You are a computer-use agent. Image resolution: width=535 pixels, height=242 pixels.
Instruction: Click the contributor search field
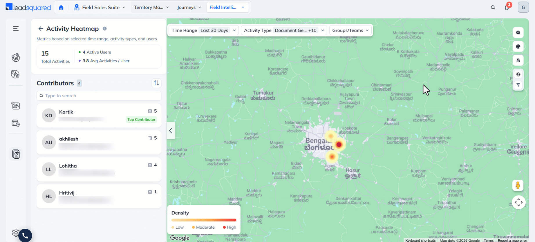(x=99, y=96)
